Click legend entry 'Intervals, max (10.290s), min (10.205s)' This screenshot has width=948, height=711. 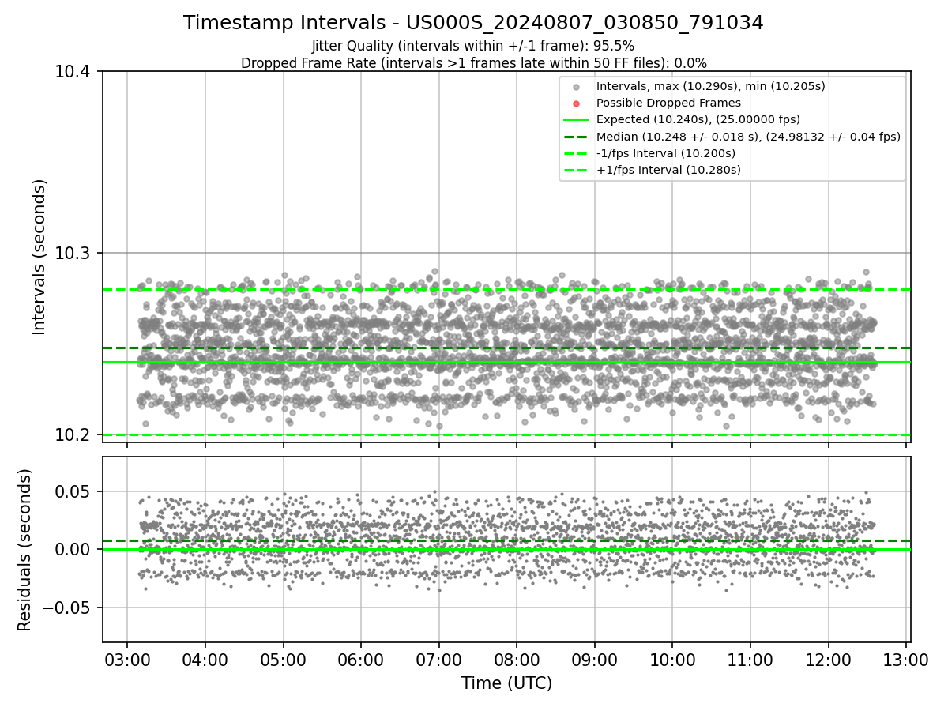coord(710,86)
